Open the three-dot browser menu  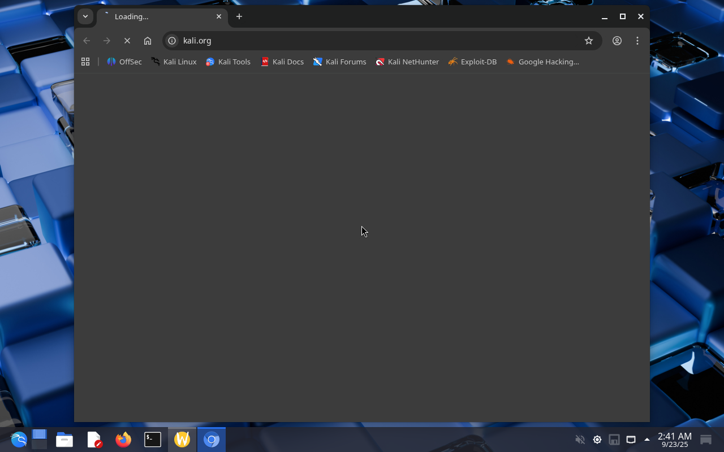pyautogui.click(x=637, y=41)
